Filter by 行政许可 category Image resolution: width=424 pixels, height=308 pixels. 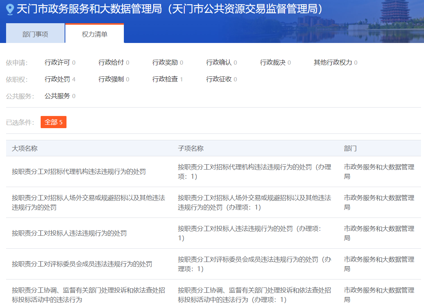click(57, 62)
